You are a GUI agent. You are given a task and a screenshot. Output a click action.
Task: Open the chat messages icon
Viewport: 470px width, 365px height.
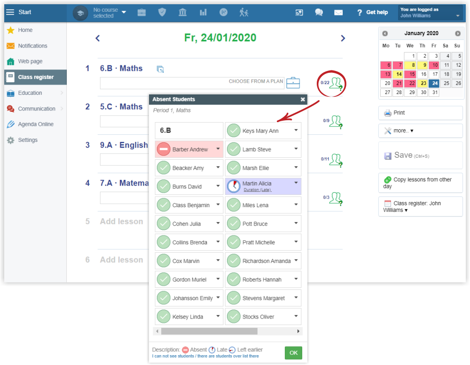[319, 13]
